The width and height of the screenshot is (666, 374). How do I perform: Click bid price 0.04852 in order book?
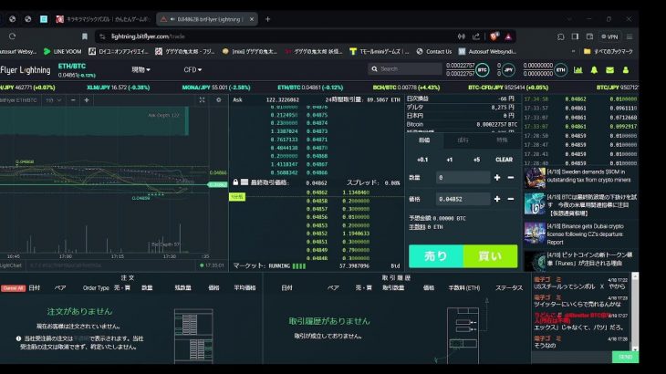[317, 234]
